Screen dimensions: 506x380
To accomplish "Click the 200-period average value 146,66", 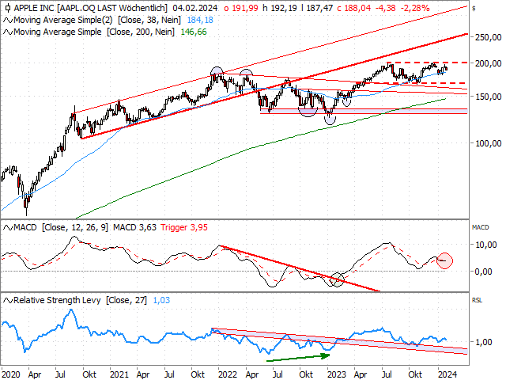I will coord(194,32).
